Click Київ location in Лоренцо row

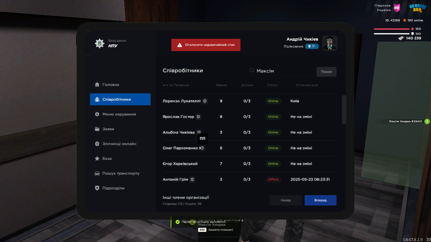tap(295, 101)
